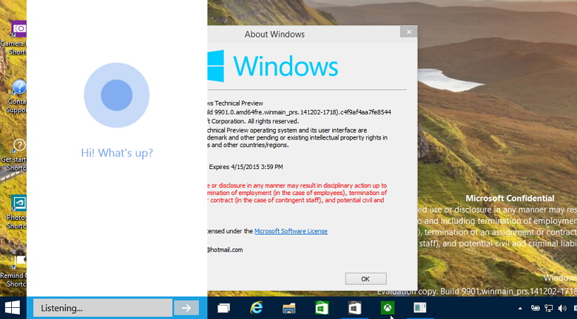This screenshot has width=577, height=319.
Task: Tap the Cortana listening circle
Action: [117, 95]
